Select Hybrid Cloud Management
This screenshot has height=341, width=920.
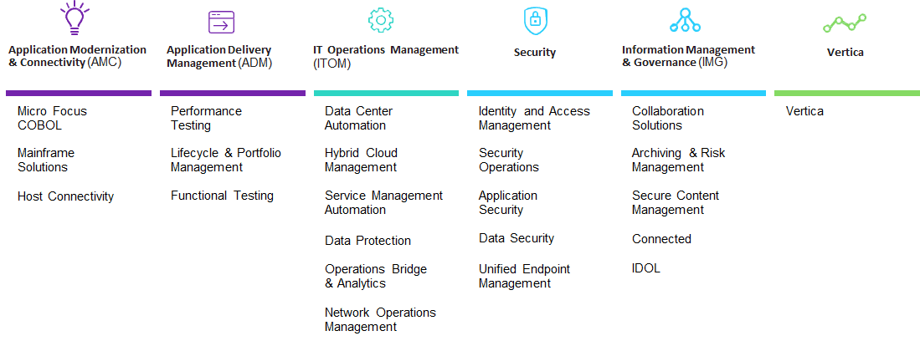pos(361,160)
